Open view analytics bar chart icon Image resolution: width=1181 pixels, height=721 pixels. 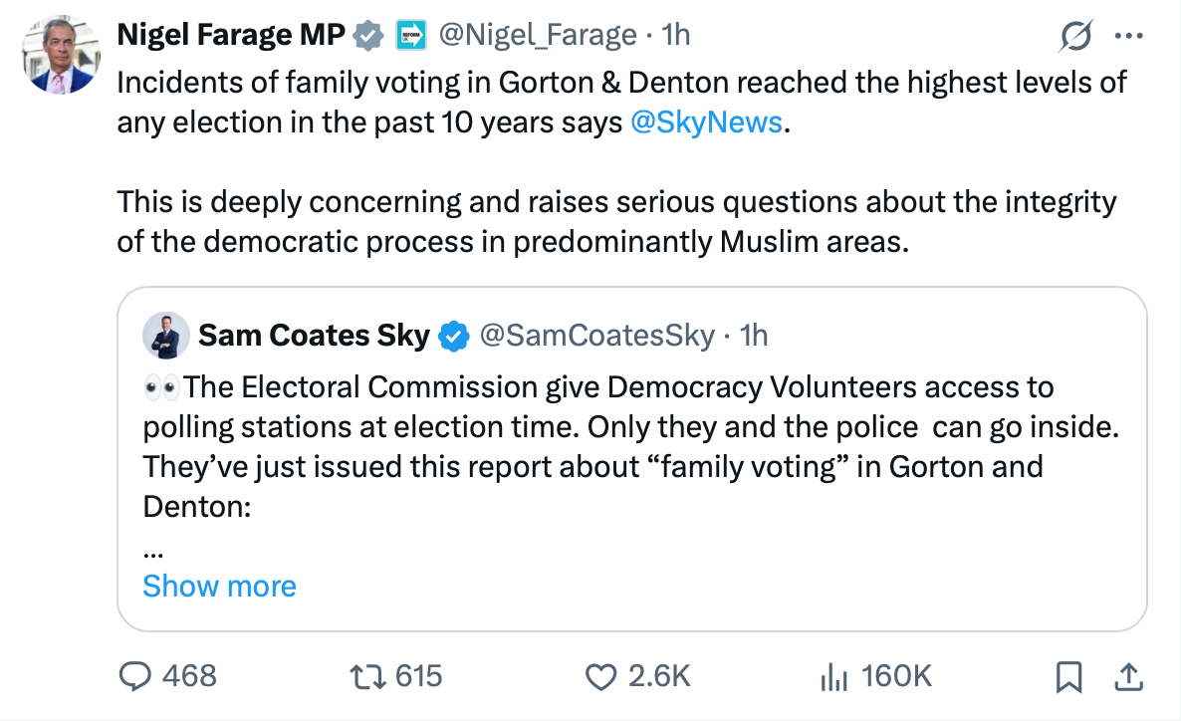831,677
